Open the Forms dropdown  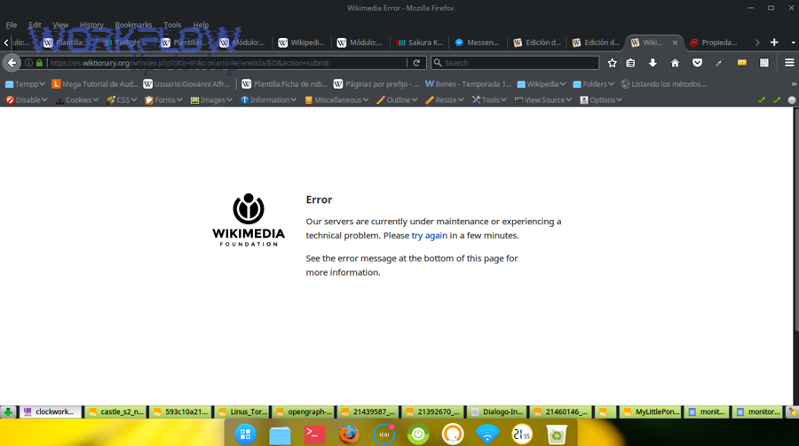[163, 100]
